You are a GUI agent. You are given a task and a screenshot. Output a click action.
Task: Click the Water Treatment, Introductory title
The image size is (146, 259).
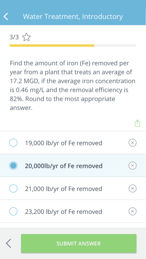click(73, 16)
